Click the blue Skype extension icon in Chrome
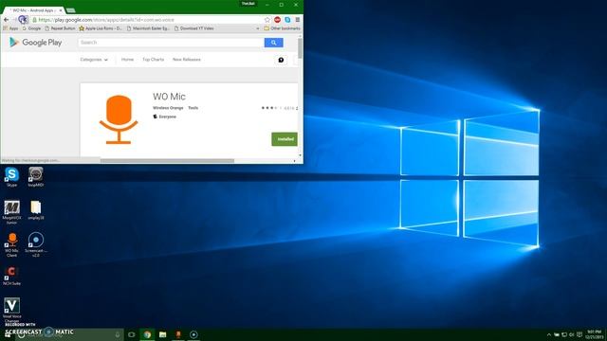The width and height of the screenshot is (607, 341). coord(287,20)
